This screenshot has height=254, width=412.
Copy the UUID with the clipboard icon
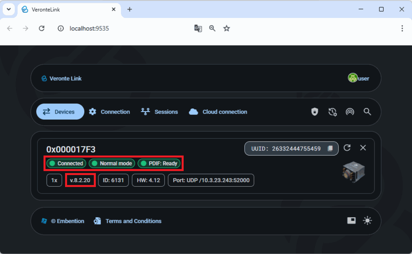(x=330, y=148)
